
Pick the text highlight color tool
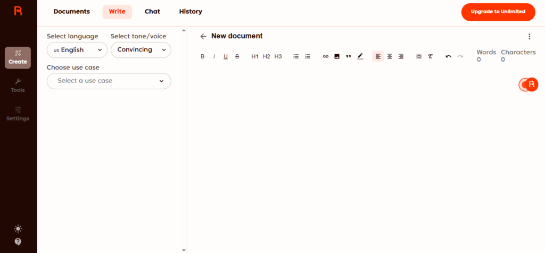click(360, 56)
